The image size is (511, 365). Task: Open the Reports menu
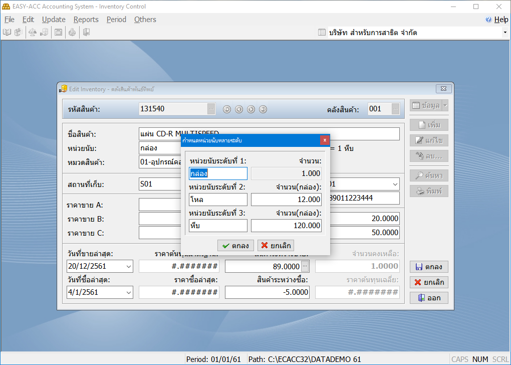pyautogui.click(x=86, y=20)
